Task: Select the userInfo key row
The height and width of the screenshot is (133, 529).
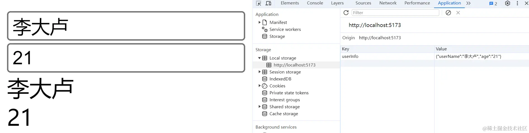Action: [435, 56]
